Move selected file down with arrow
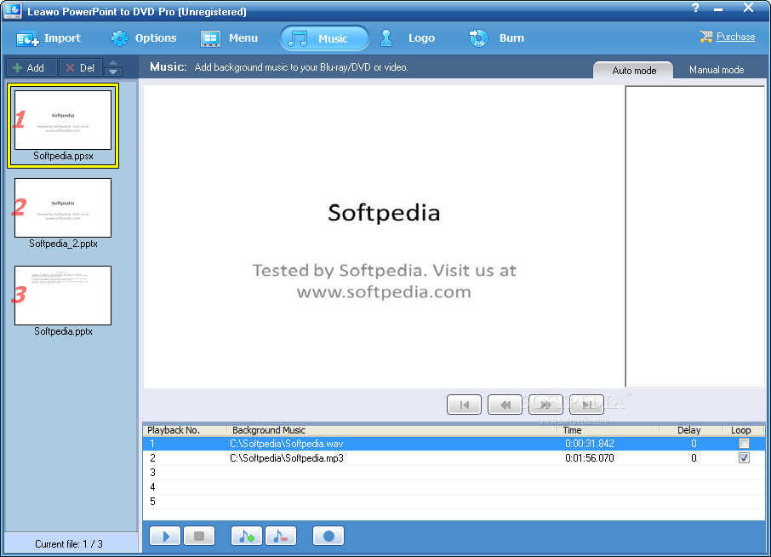This screenshot has width=771, height=557. point(113,72)
